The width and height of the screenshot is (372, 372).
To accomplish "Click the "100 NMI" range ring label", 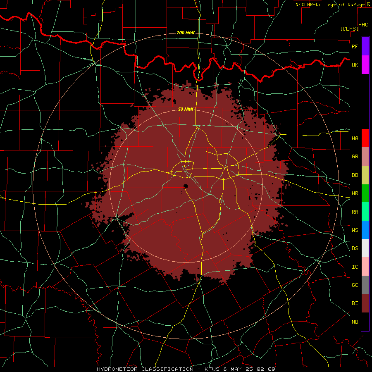I will pos(186,33).
